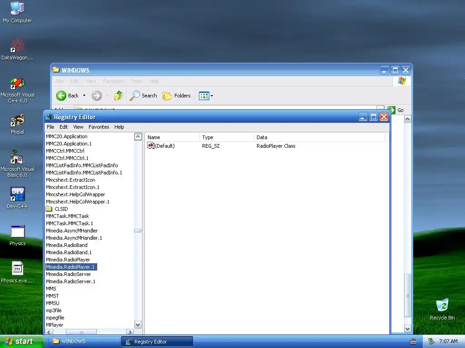Select the Mmedia.RadioPlayer key
The width and height of the screenshot is (465, 348).
[68, 260]
